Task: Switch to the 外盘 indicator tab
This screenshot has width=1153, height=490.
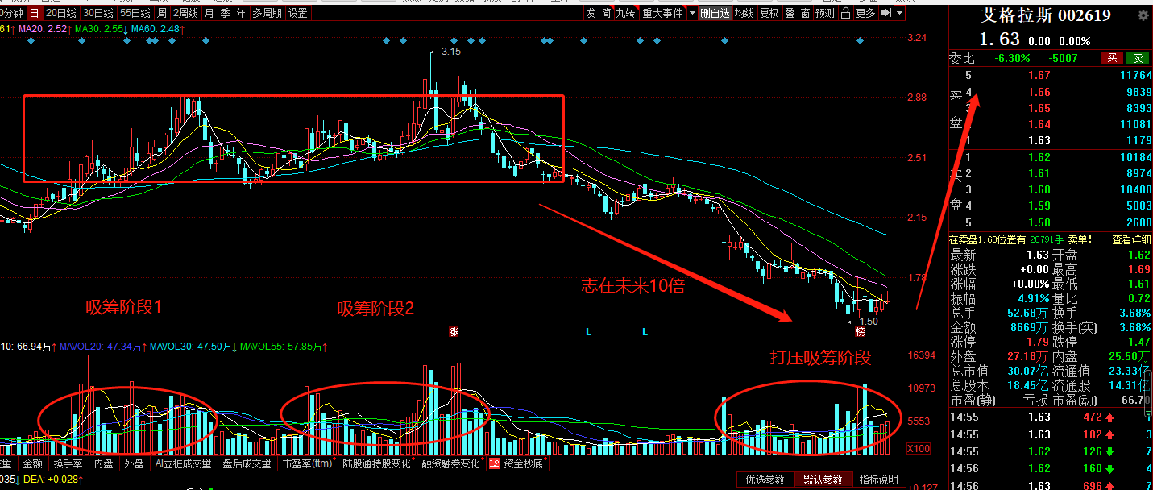Action: tap(134, 463)
